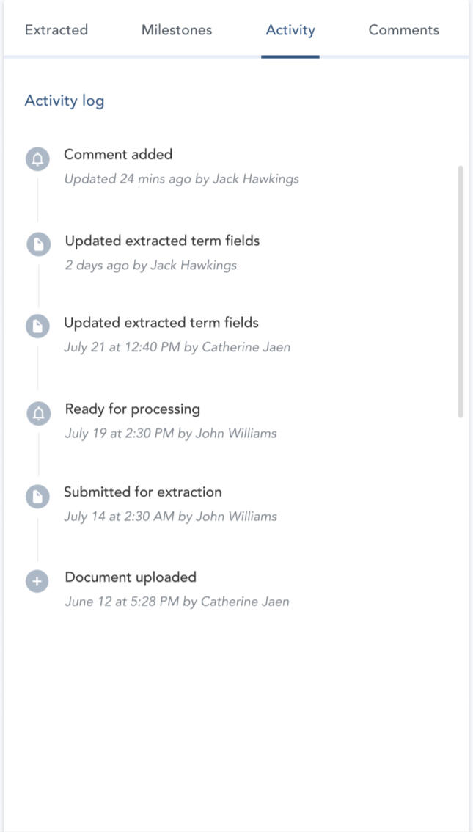473x832 pixels.
Task: Switch to the Extracted tab
Action: (56, 30)
